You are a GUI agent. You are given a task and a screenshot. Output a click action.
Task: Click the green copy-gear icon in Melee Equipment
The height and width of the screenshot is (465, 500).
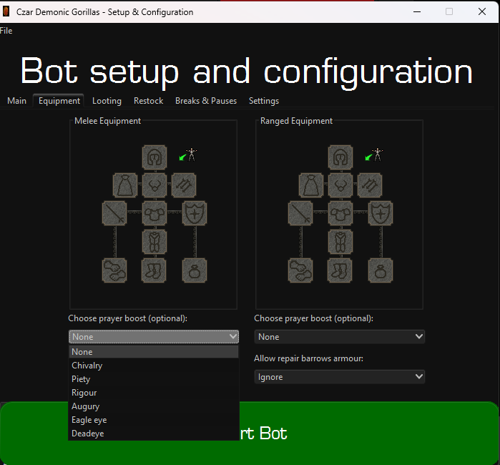tap(189, 155)
